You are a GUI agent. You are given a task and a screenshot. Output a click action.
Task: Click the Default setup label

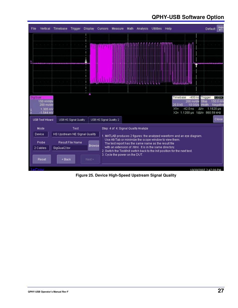click(x=211, y=29)
